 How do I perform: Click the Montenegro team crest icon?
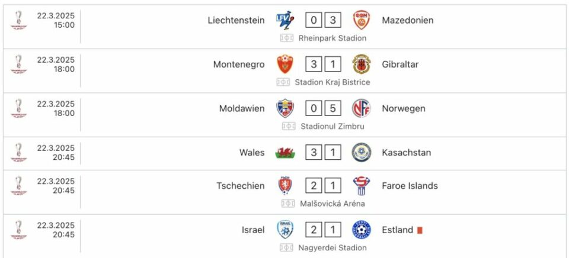[285, 64]
